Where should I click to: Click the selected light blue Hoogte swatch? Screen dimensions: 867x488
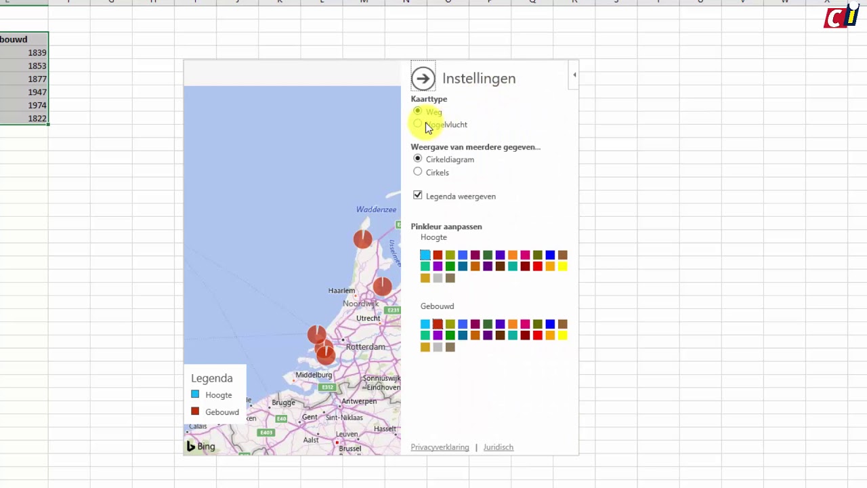point(425,255)
